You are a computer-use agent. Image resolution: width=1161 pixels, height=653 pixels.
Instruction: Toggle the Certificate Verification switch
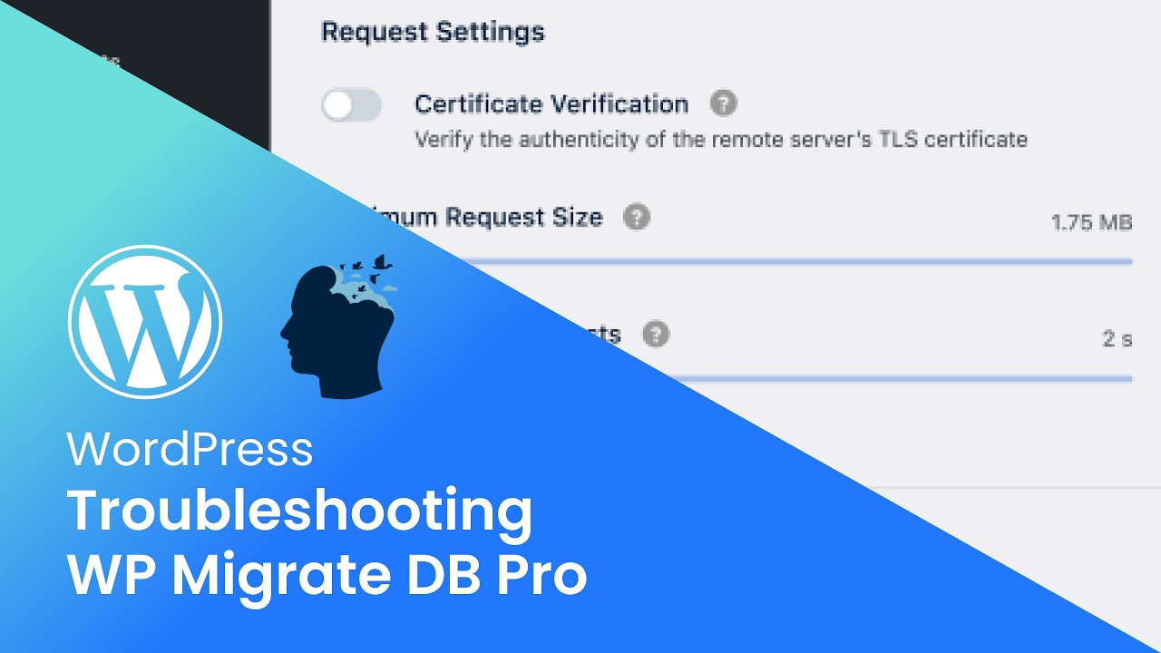[x=351, y=105]
